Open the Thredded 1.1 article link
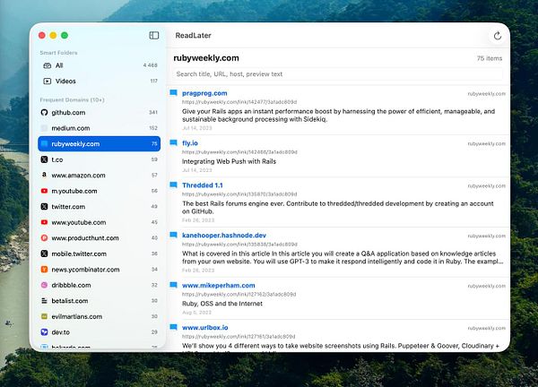 point(202,185)
